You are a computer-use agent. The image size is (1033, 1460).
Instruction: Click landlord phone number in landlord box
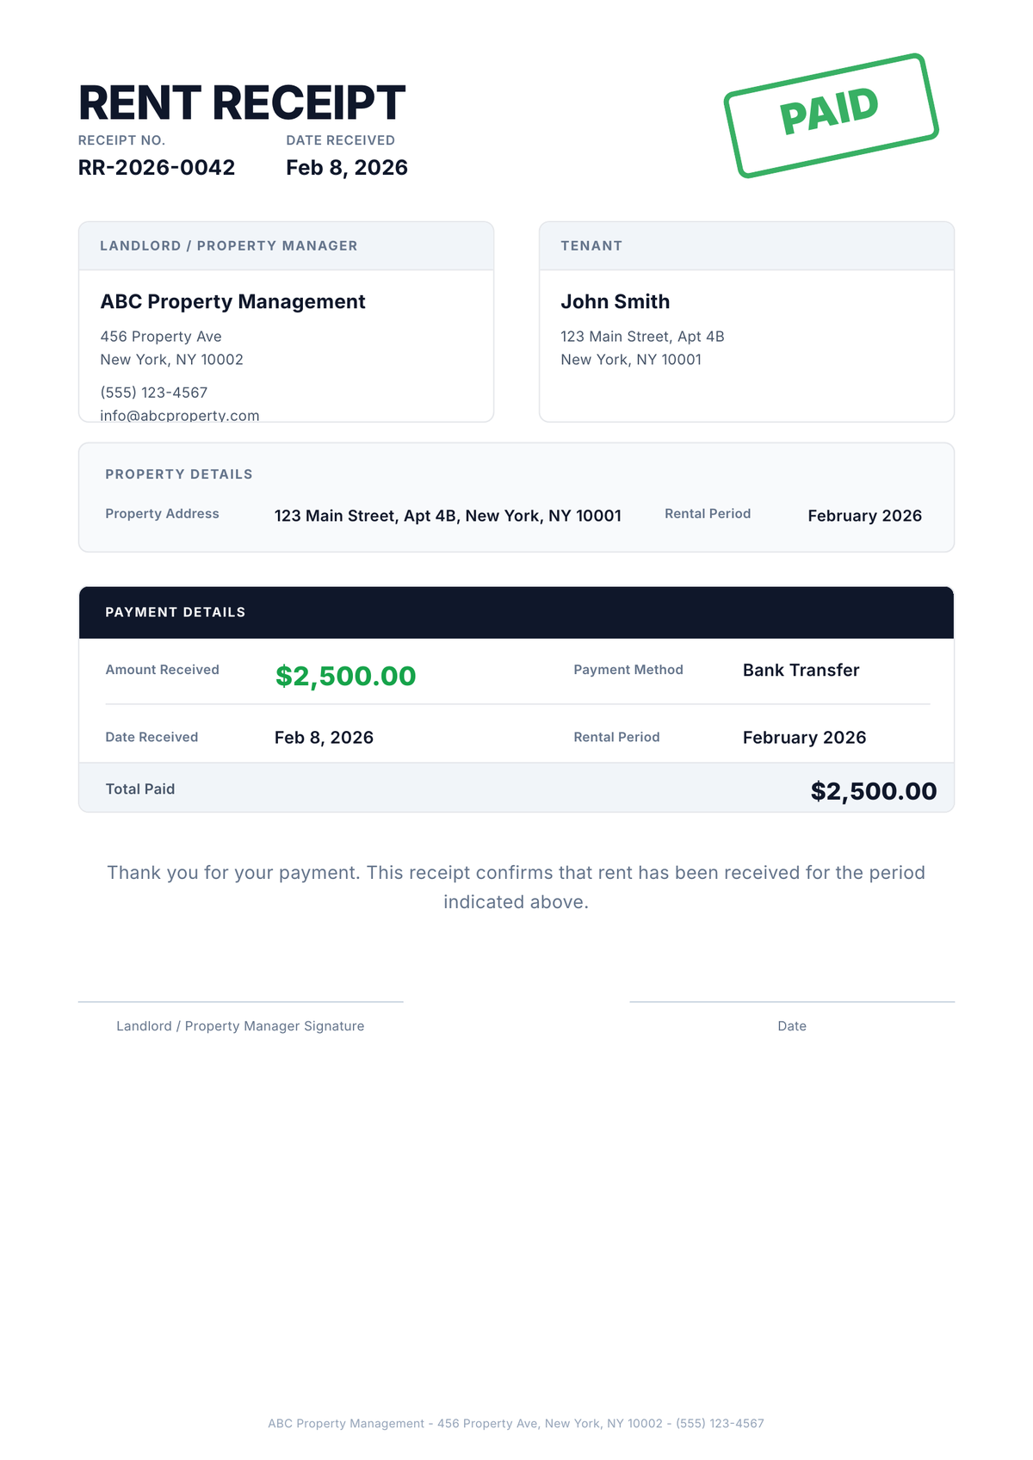[x=154, y=393]
